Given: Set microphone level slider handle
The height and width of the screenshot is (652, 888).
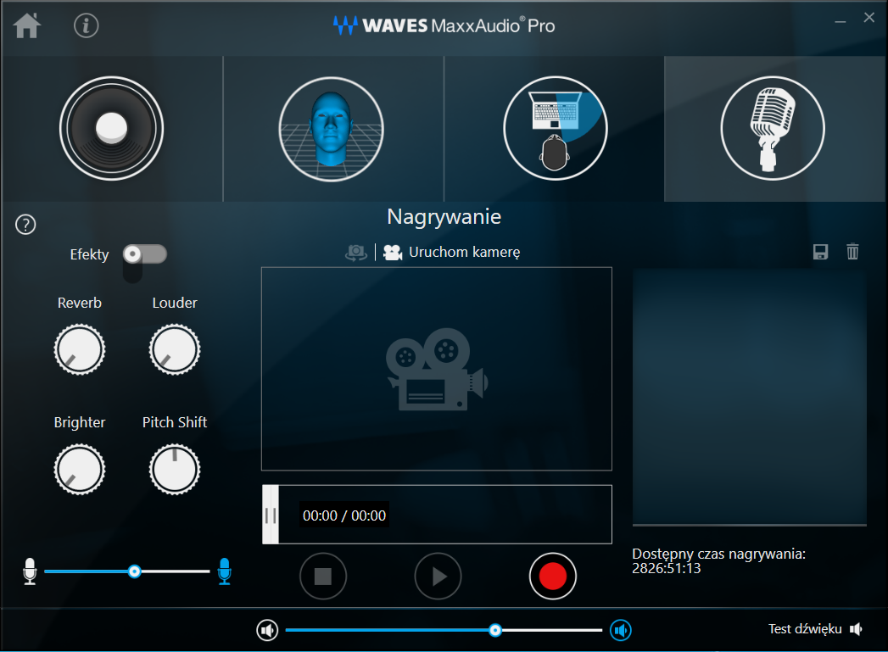Looking at the screenshot, I should click(134, 571).
